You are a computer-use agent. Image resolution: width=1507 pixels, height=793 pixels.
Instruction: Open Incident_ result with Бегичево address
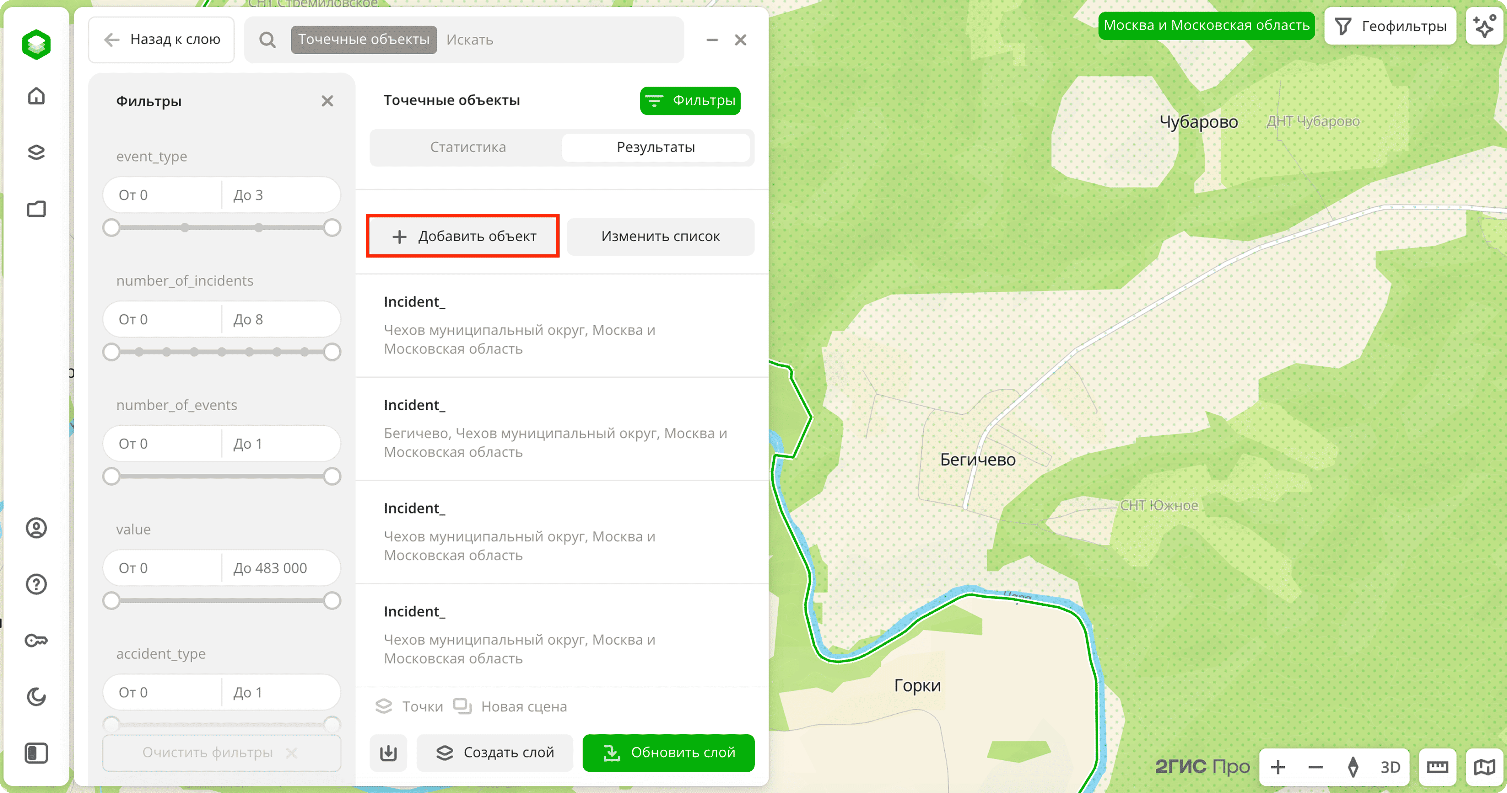click(x=562, y=428)
